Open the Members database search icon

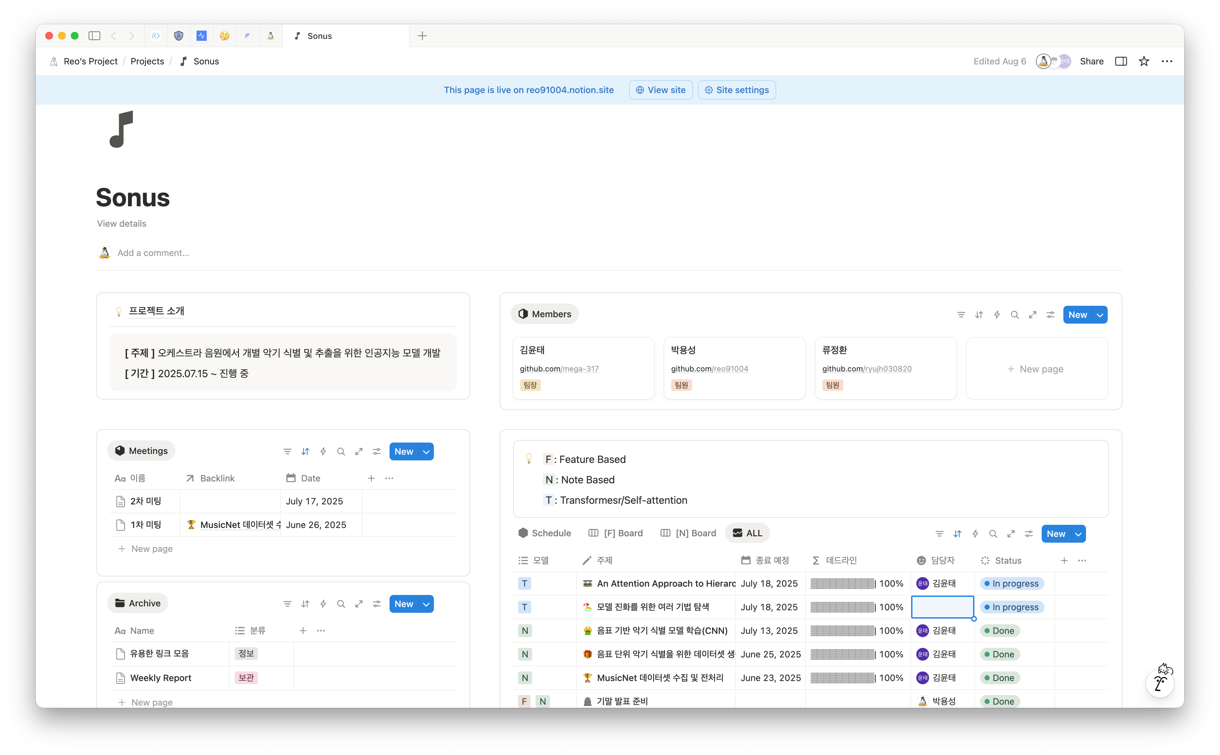(1014, 315)
